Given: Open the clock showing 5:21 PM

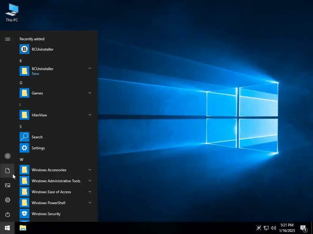Looking at the screenshot, I should 287,228.
